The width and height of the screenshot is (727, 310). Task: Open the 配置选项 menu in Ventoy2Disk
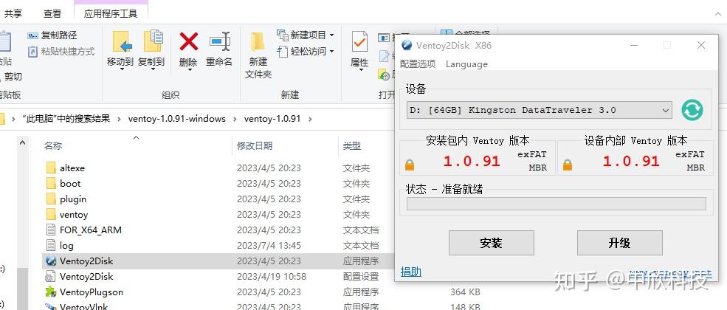point(418,64)
